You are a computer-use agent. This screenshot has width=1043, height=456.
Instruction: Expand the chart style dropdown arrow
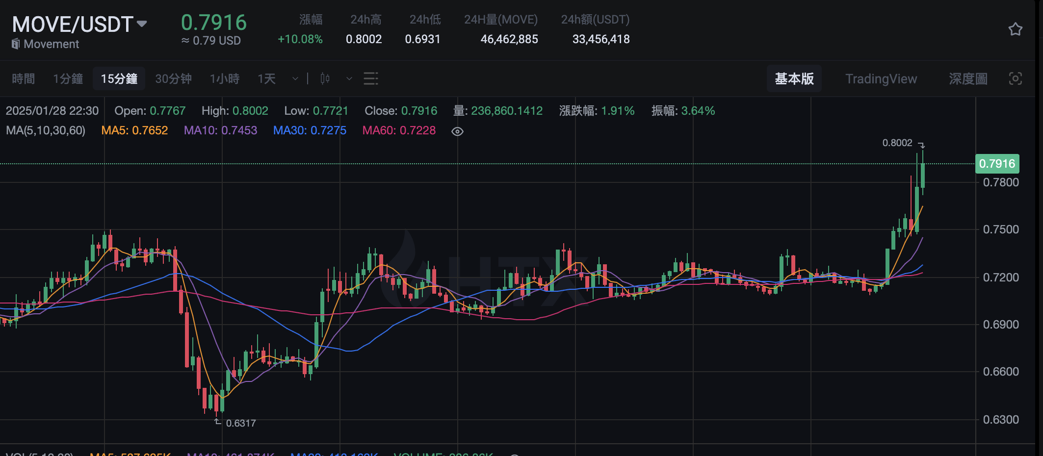[349, 78]
